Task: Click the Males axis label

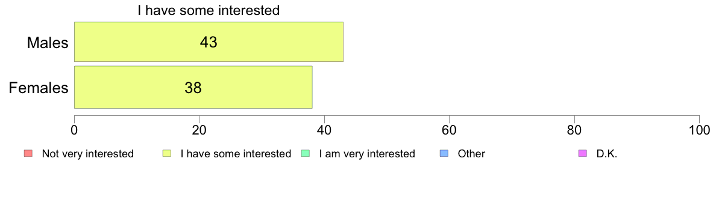Action: click(x=48, y=43)
